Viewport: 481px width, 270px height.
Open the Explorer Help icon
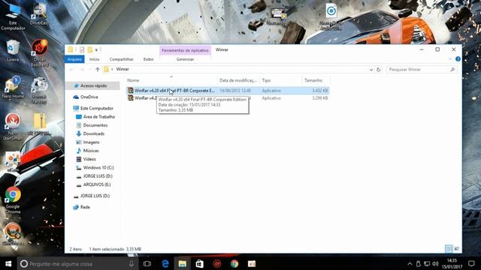coord(458,58)
